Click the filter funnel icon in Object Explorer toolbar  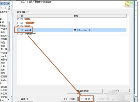click(6, 8)
